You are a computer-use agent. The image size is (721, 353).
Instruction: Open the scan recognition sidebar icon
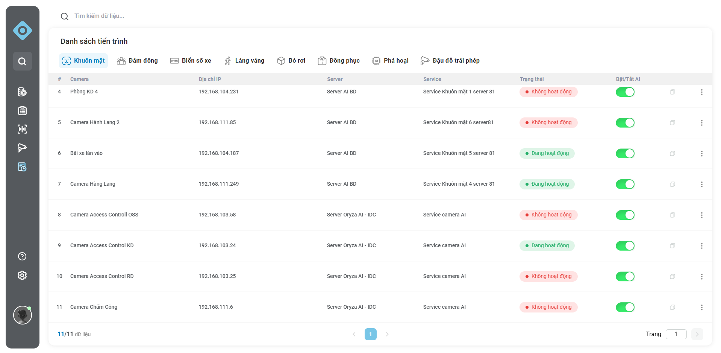[22, 129]
